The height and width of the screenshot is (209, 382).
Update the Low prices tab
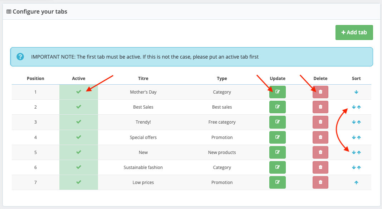(278, 183)
